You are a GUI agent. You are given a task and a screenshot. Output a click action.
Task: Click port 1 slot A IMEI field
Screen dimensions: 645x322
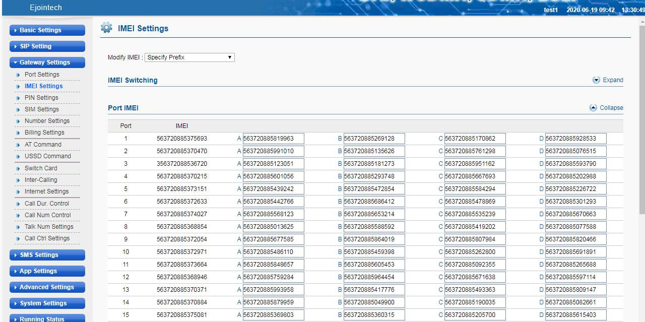pos(273,139)
